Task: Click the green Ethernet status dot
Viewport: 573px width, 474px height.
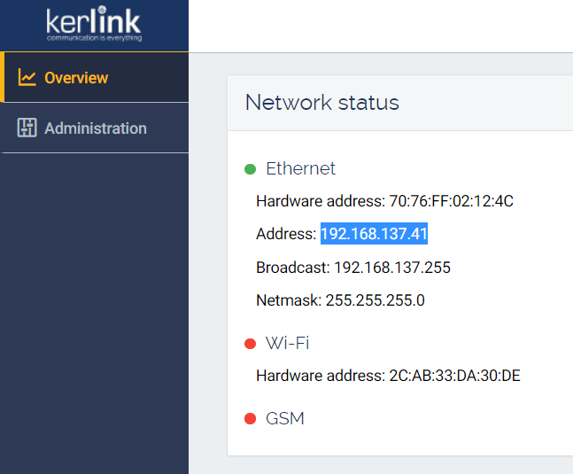Action: pyautogui.click(x=250, y=169)
